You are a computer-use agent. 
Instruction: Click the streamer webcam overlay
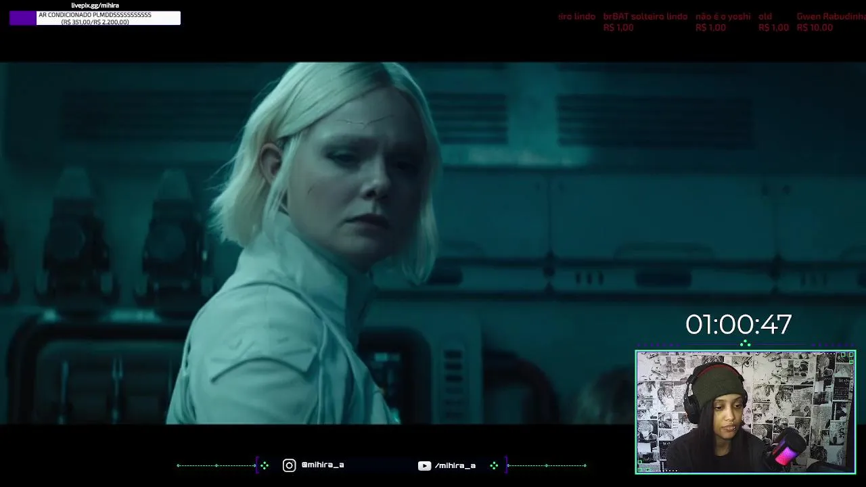746,412
